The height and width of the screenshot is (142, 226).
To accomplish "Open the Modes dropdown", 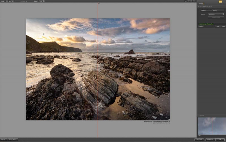I will 42,1.
